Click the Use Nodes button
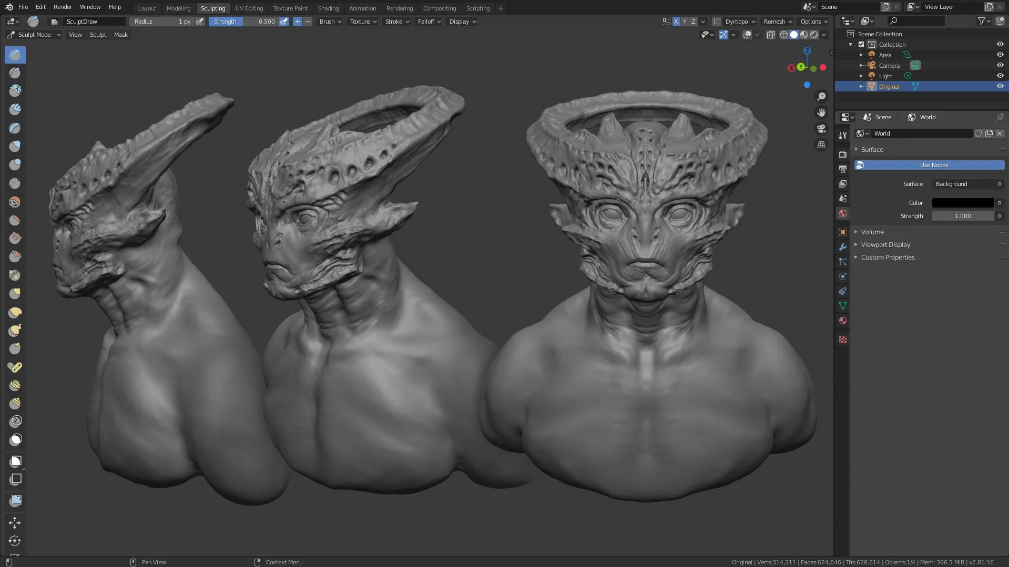 pos(933,165)
